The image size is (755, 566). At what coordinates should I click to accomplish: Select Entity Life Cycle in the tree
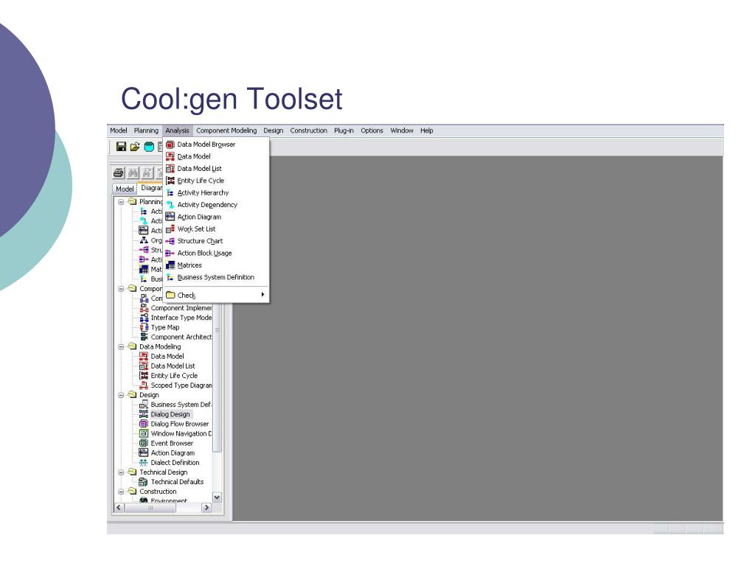point(174,375)
